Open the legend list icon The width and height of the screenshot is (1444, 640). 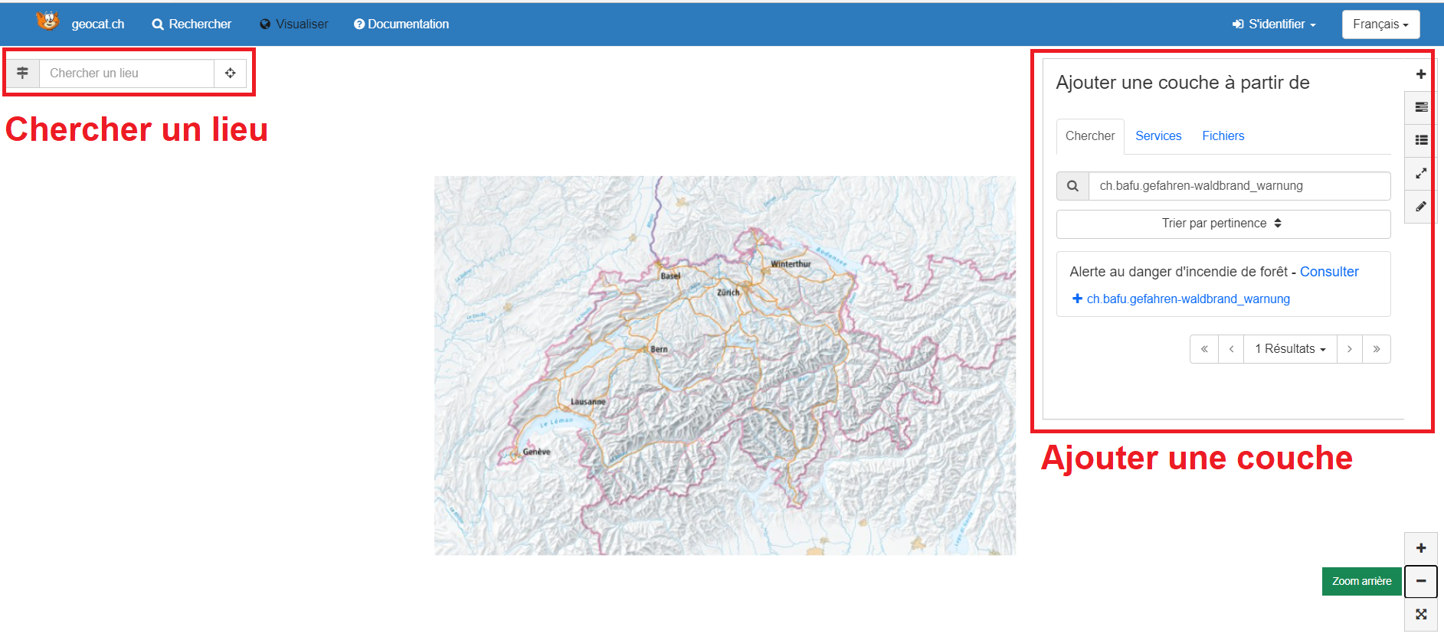1420,140
